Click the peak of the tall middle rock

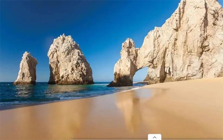coord(64,36)
